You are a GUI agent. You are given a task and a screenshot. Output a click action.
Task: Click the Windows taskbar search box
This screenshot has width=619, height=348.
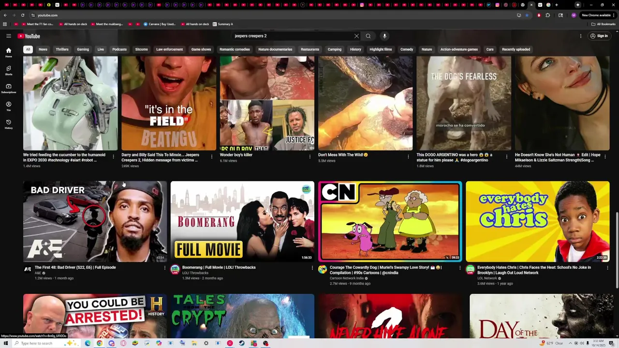point(46,343)
